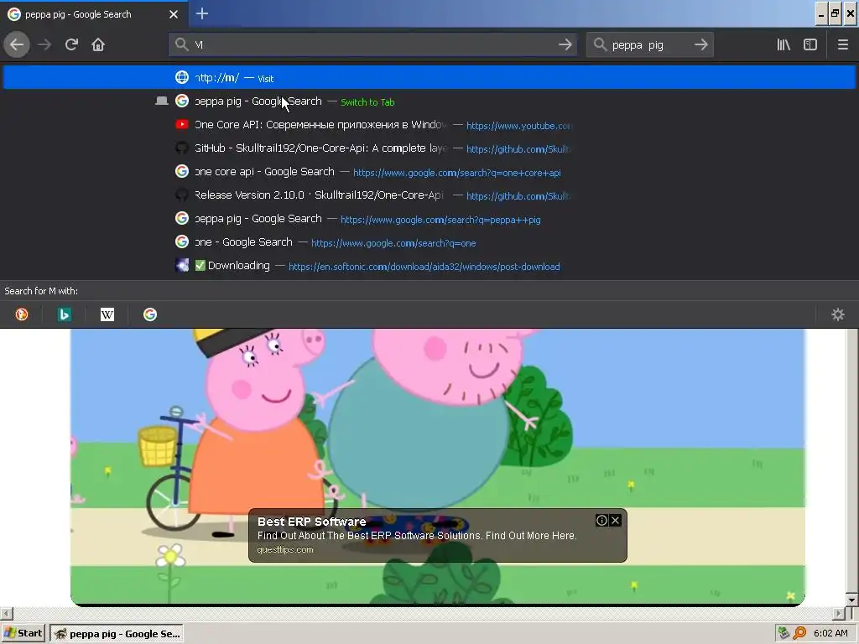Click the ad info icon on ERP ad

(x=601, y=520)
